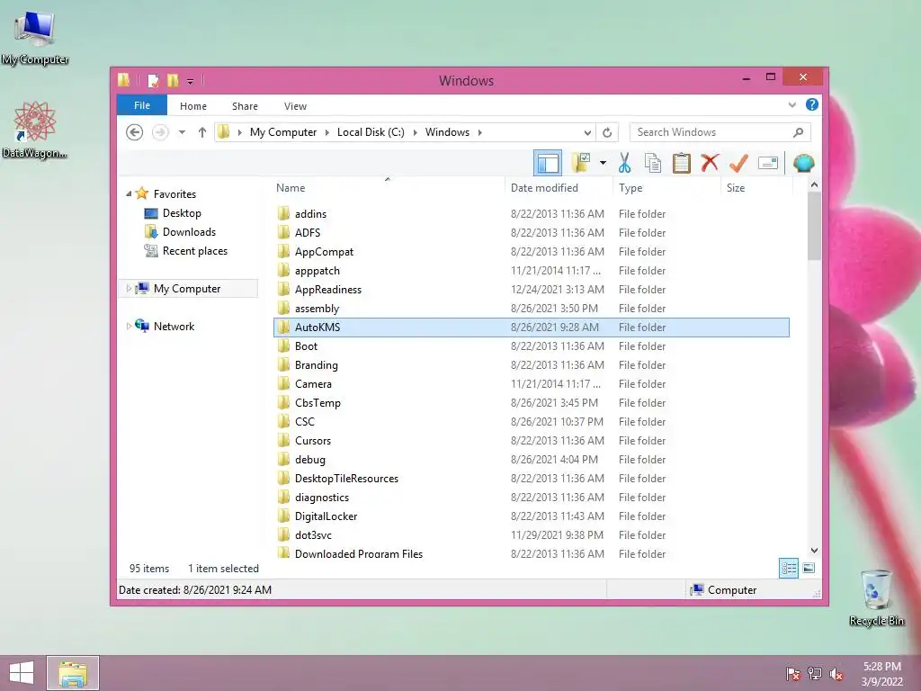The width and height of the screenshot is (921, 691).
Task: Click the folder options icon in the toolbar
Action: tap(581, 163)
